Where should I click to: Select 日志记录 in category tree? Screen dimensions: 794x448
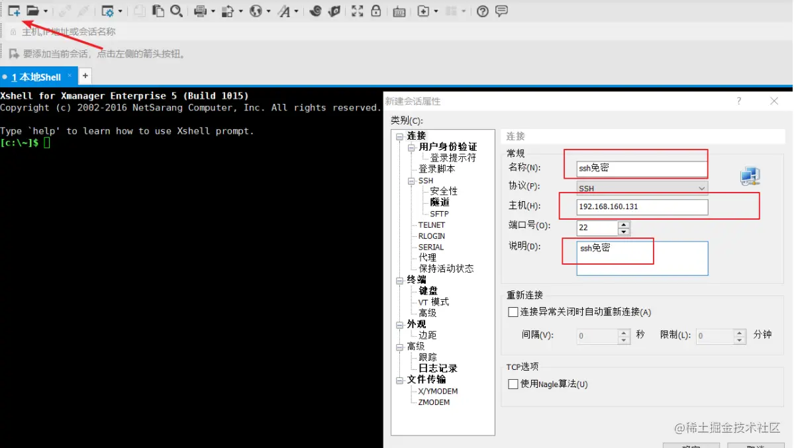[x=438, y=369]
